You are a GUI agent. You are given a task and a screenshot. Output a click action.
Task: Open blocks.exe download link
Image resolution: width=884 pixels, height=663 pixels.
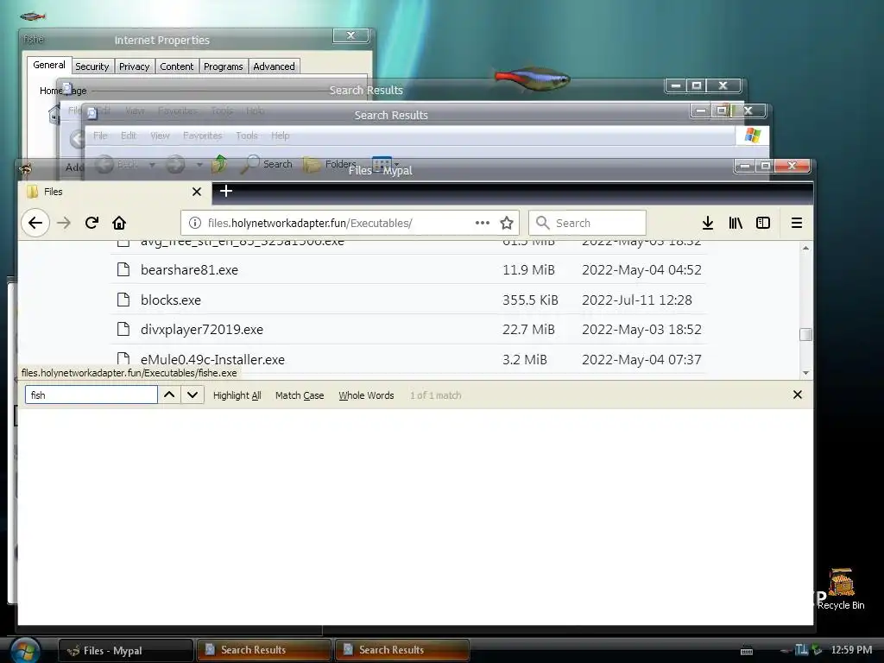(x=171, y=300)
